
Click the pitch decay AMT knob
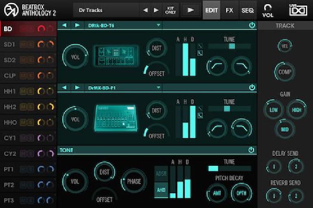(217, 193)
